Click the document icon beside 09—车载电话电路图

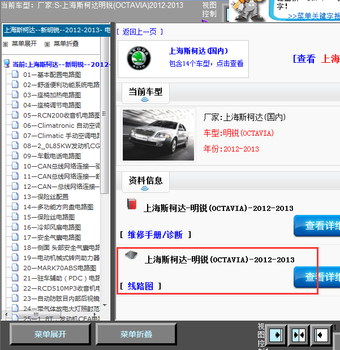(15, 155)
